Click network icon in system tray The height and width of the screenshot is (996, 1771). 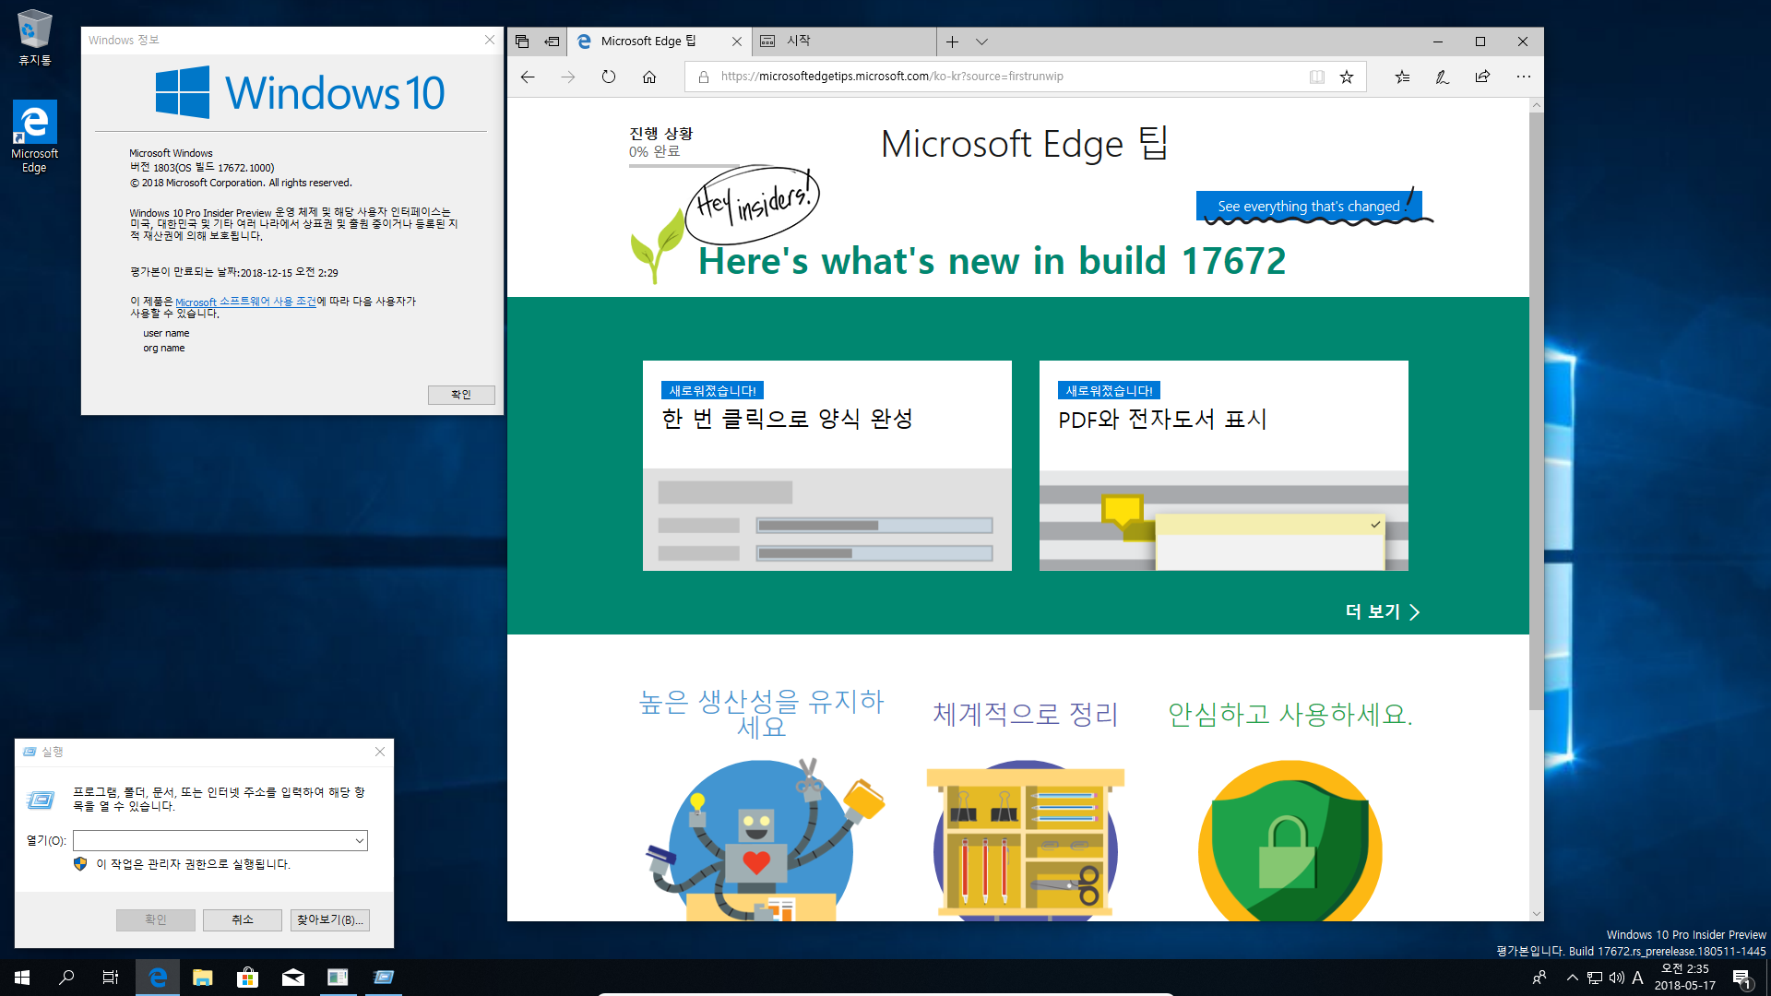click(x=1594, y=978)
